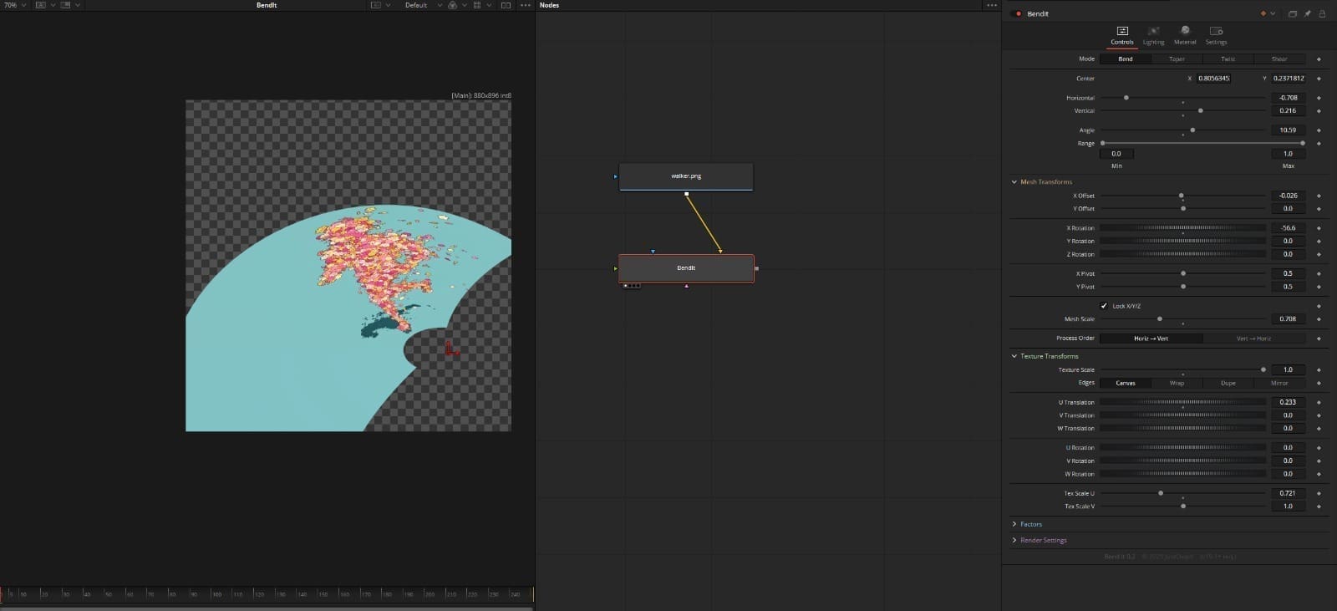The image size is (1337, 611).
Task: Click the U Translation thumbwheel
Action: (1182, 403)
